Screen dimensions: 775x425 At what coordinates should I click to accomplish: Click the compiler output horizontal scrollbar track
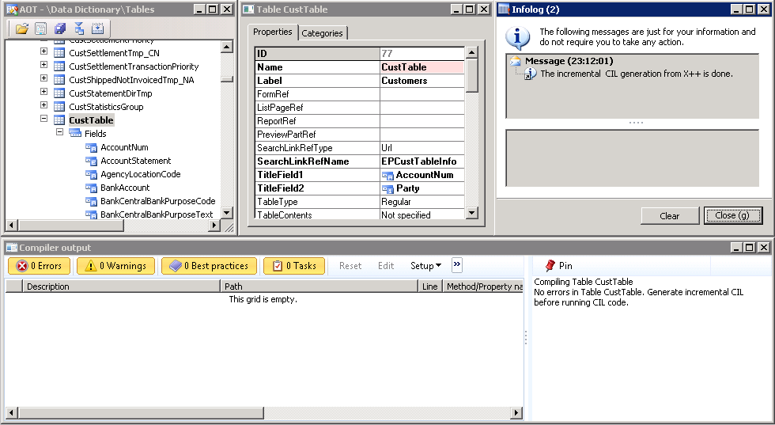tap(261, 413)
